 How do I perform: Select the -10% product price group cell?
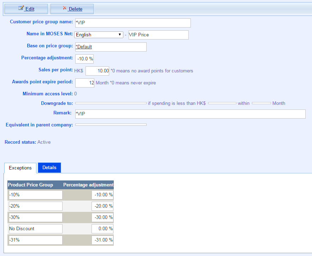(36, 195)
